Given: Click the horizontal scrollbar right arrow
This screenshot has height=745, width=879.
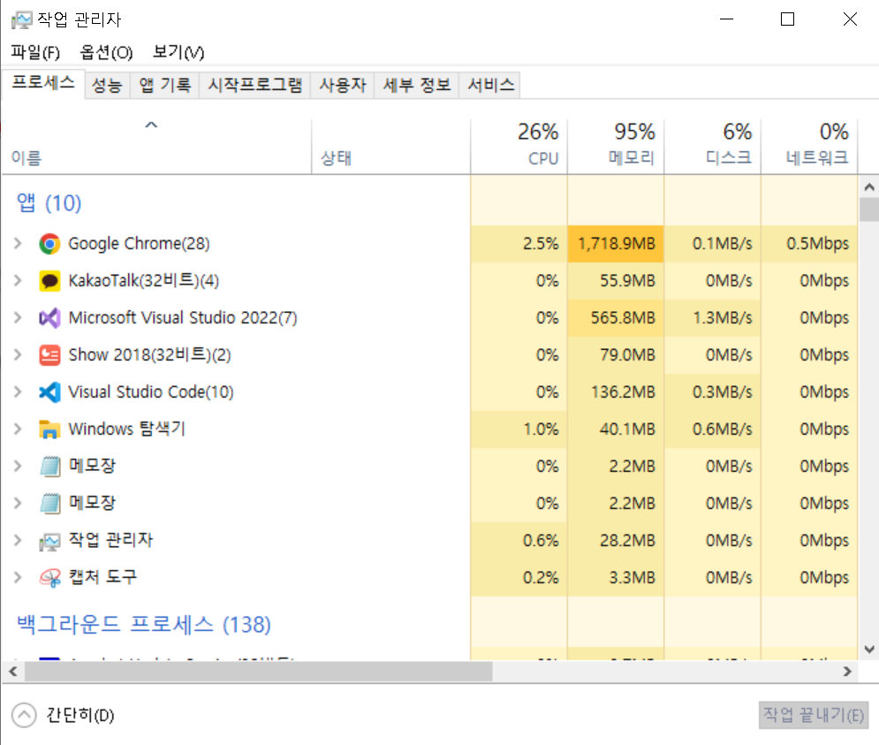Looking at the screenshot, I should (x=847, y=672).
